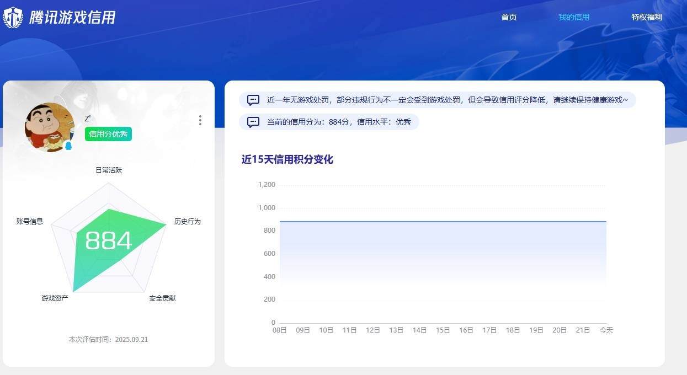Viewport: 687px width, 375px height.
Task: Click the 18日 axis label on chart
Action: tap(513, 330)
